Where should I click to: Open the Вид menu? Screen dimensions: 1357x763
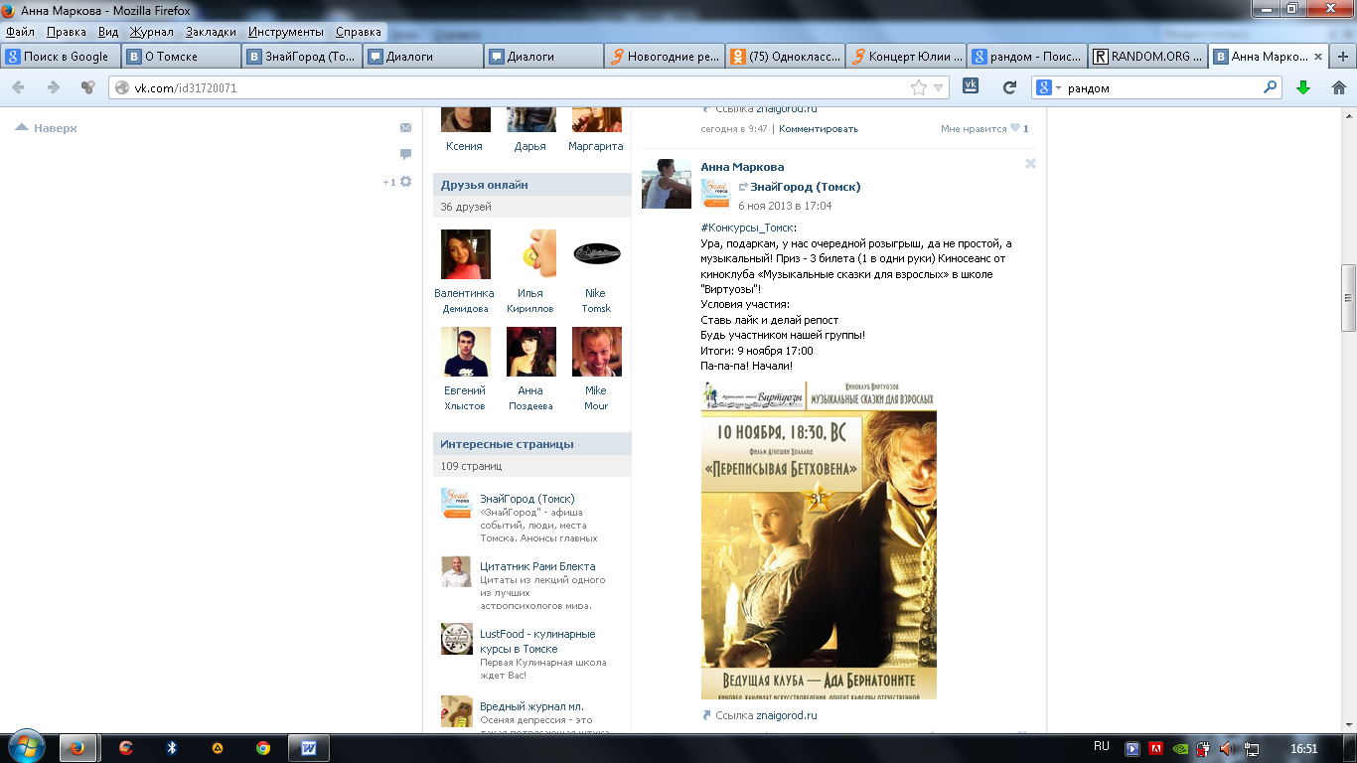coord(108,32)
